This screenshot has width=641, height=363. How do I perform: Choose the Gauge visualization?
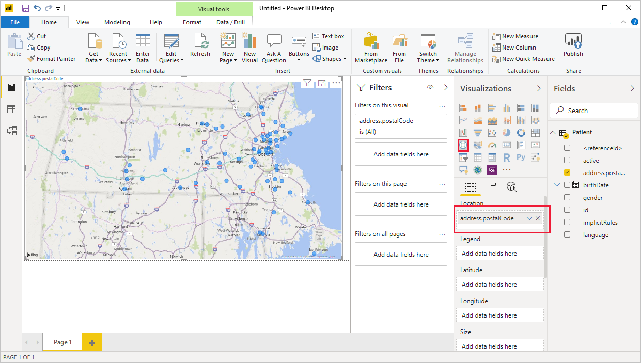[x=492, y=145]
